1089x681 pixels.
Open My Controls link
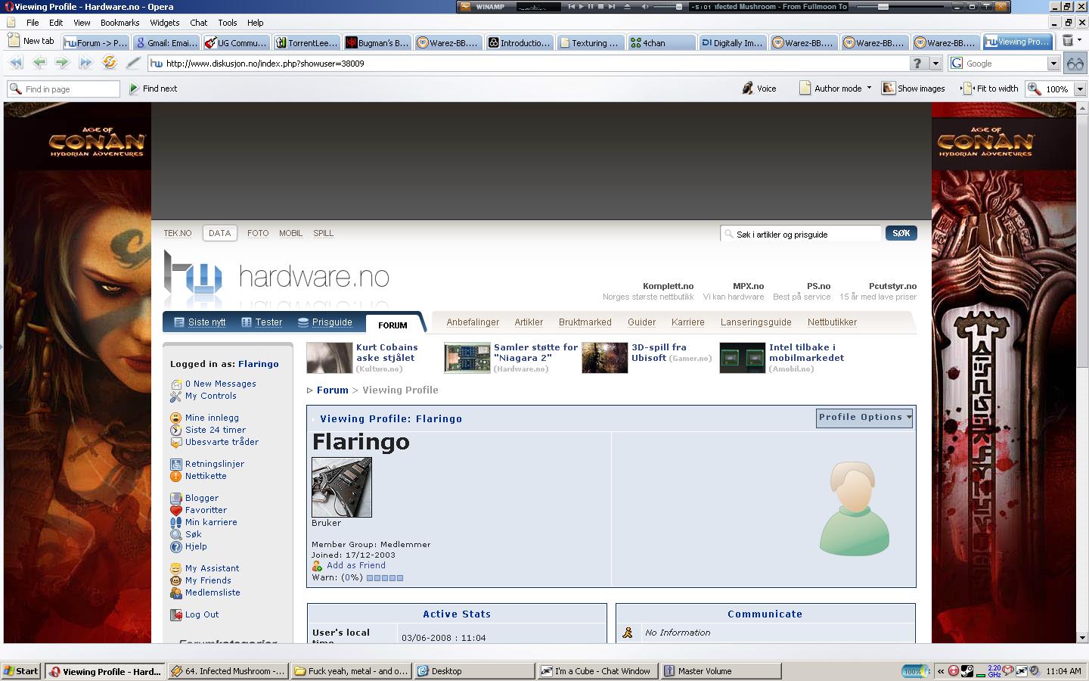[210, 396]
